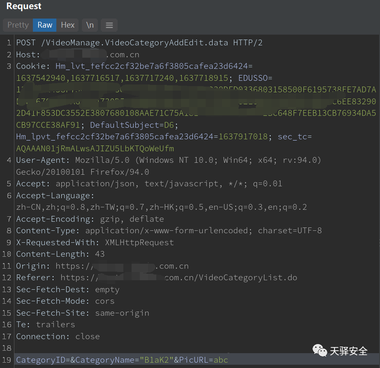Click the WeChat logo watermark icon
The width and height of the screenshot is (380, 368).
(x=320, y=351)
